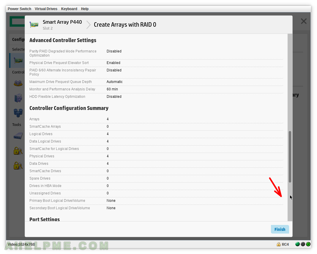Viewport: 317px width, 254px height.
Task: Click the Create Arrays with RAID 0 title
Action: tap(125, 25)
